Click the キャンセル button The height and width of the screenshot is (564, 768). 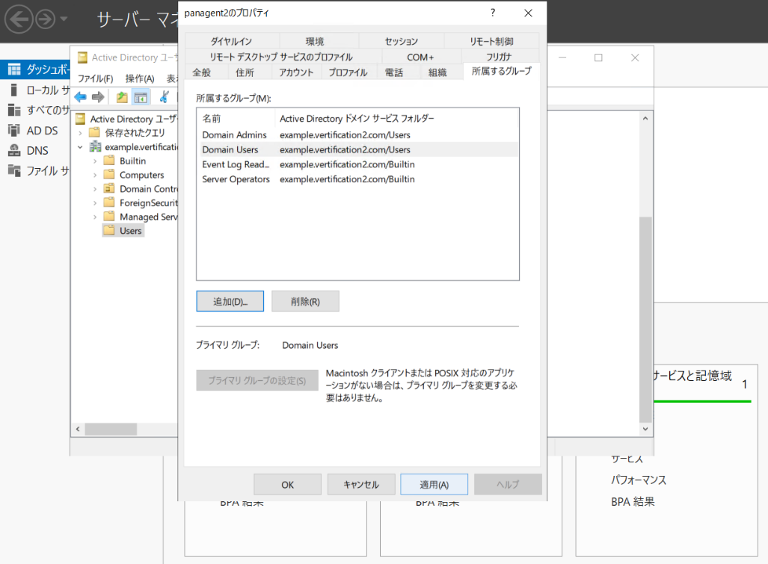point(361,484)
